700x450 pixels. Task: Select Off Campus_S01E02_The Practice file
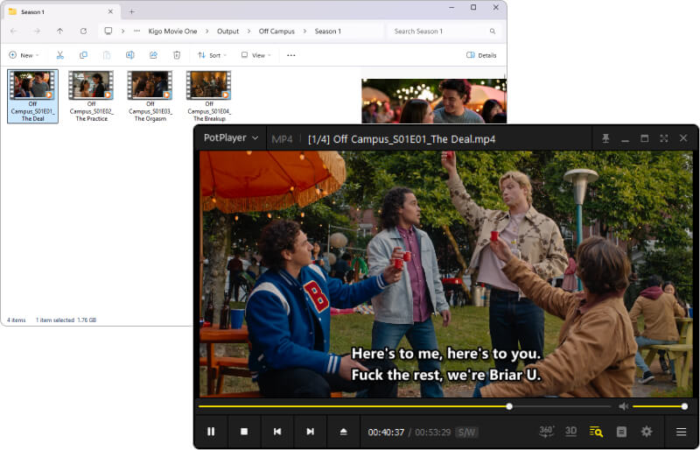point(91,96)
